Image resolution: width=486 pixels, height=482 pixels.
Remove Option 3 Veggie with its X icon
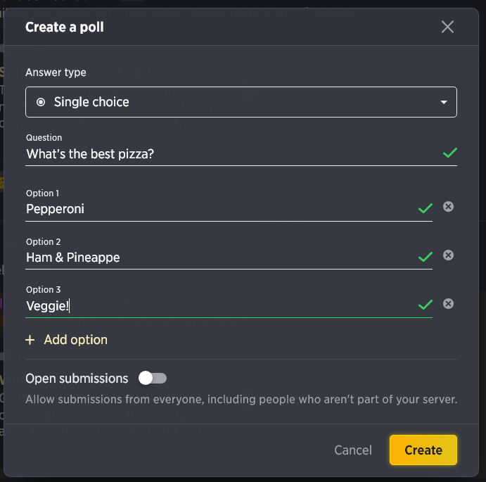coord(448,304)
